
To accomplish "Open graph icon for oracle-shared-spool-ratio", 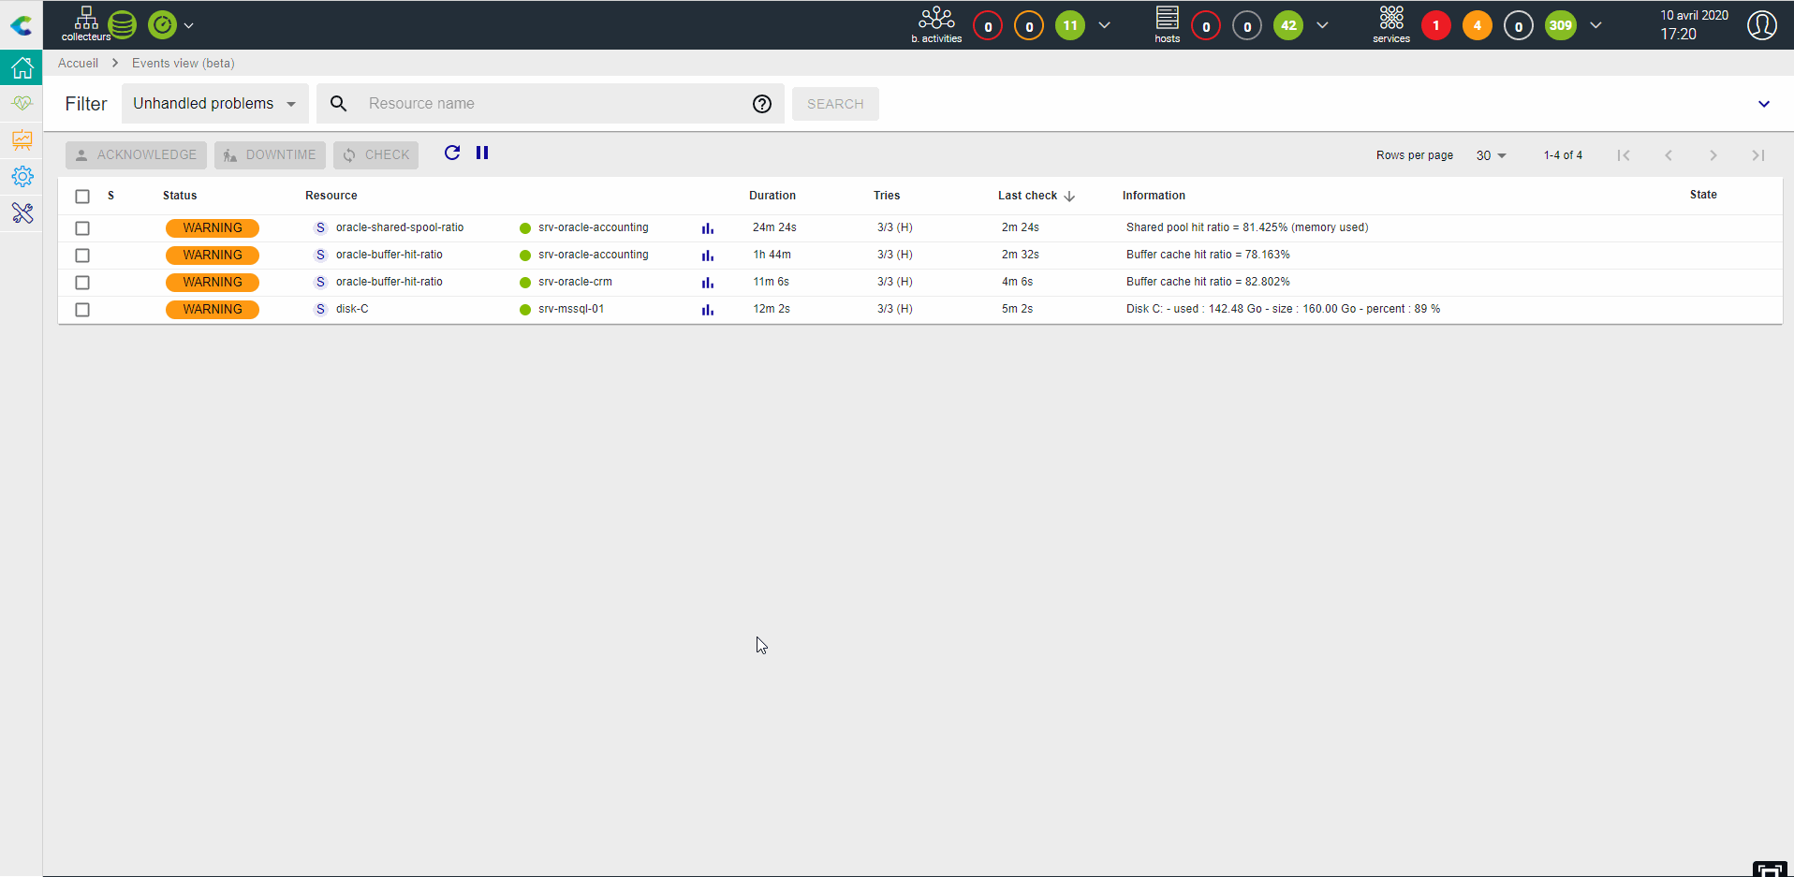I will click(708, 228).
